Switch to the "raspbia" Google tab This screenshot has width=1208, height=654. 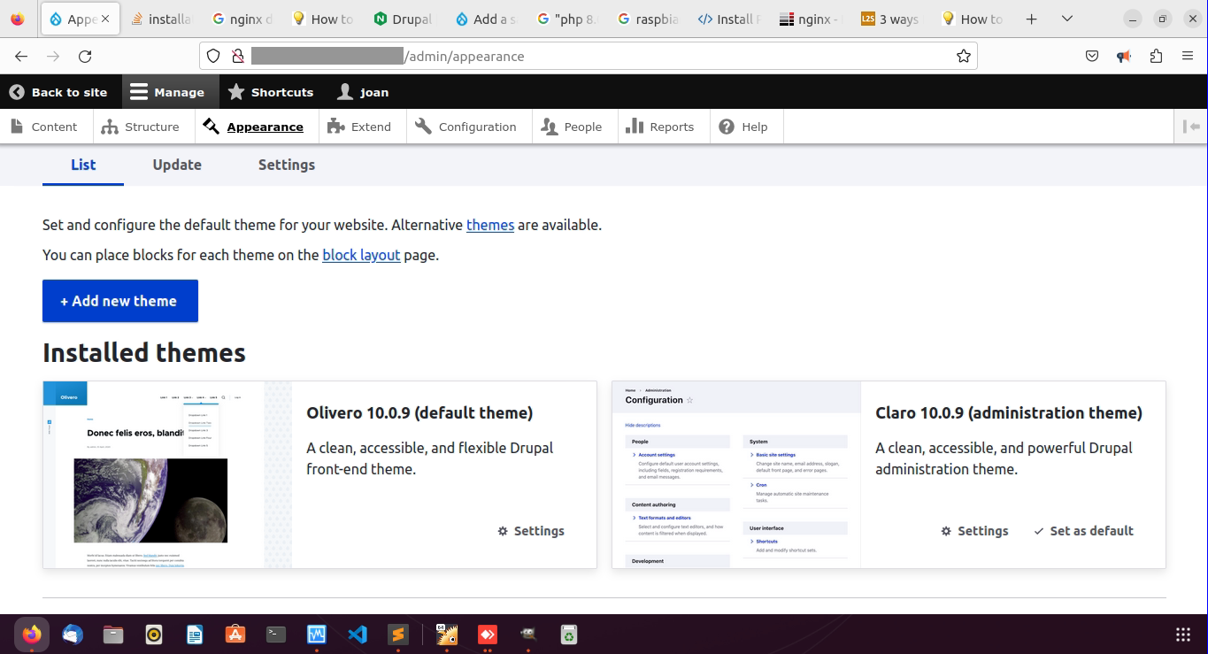tap(648, 19)
